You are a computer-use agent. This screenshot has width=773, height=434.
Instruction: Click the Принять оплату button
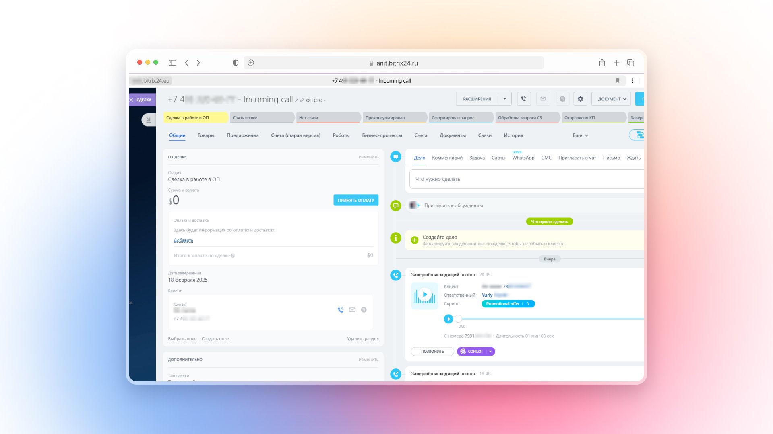click(355, 200)
